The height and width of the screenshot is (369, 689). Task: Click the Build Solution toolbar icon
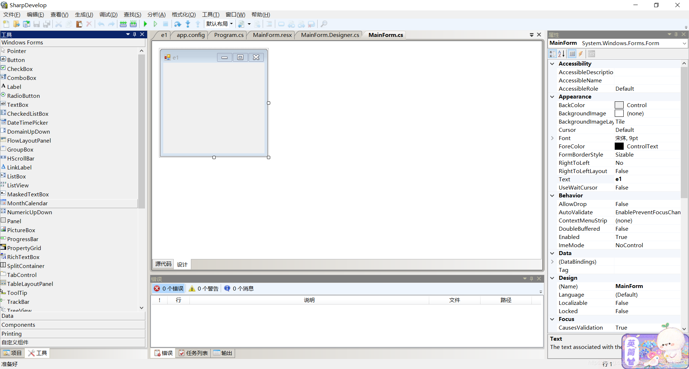[123, 24]
